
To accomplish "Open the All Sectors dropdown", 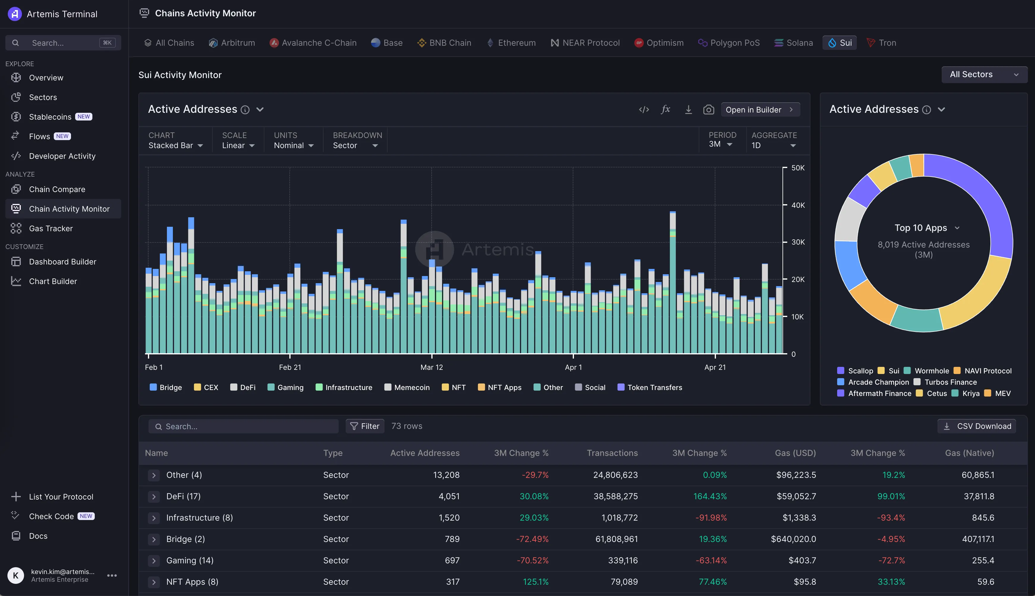I will (x=984, y=74).
